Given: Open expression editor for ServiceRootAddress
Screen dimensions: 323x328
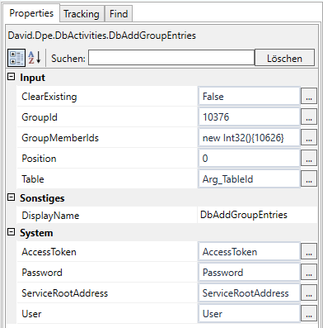Looking at the screenshot, I should click(309, 293).
